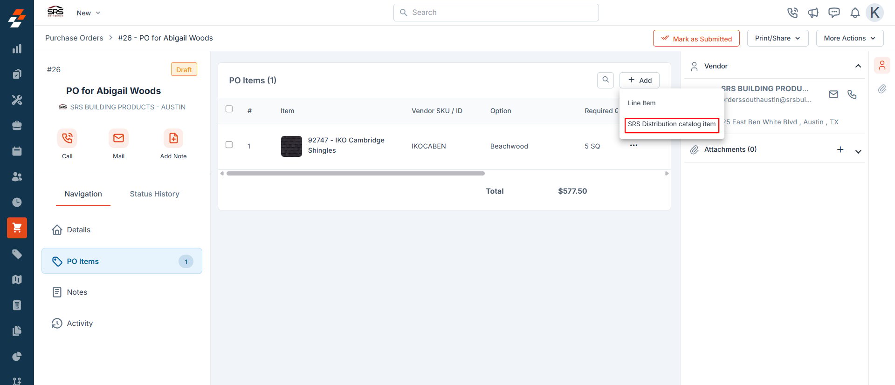This screenshot has width=895, height=385.
Task: Click the right scroll arrow of items table
Action: point(667,174)
